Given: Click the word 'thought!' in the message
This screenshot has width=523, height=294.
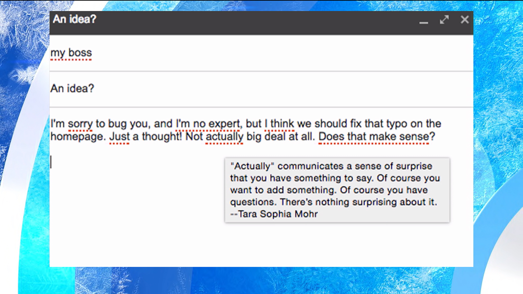Looking at the screenshot, I should (x=162, y=136).
